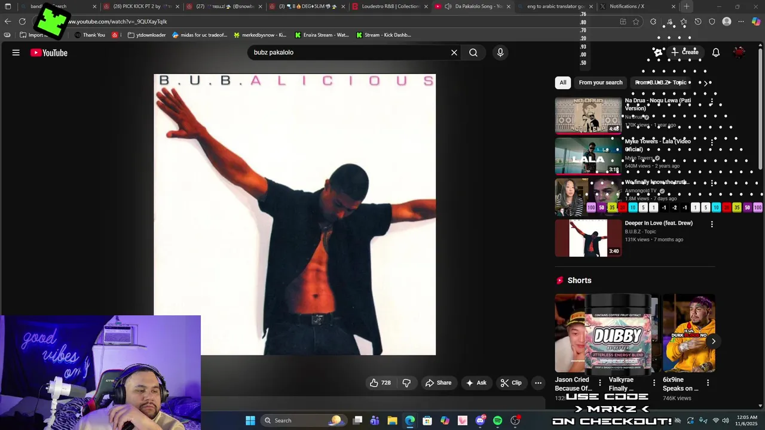
Task: Switch to PICK KICK PT 2 tab
Action: [x=140, y=7]
